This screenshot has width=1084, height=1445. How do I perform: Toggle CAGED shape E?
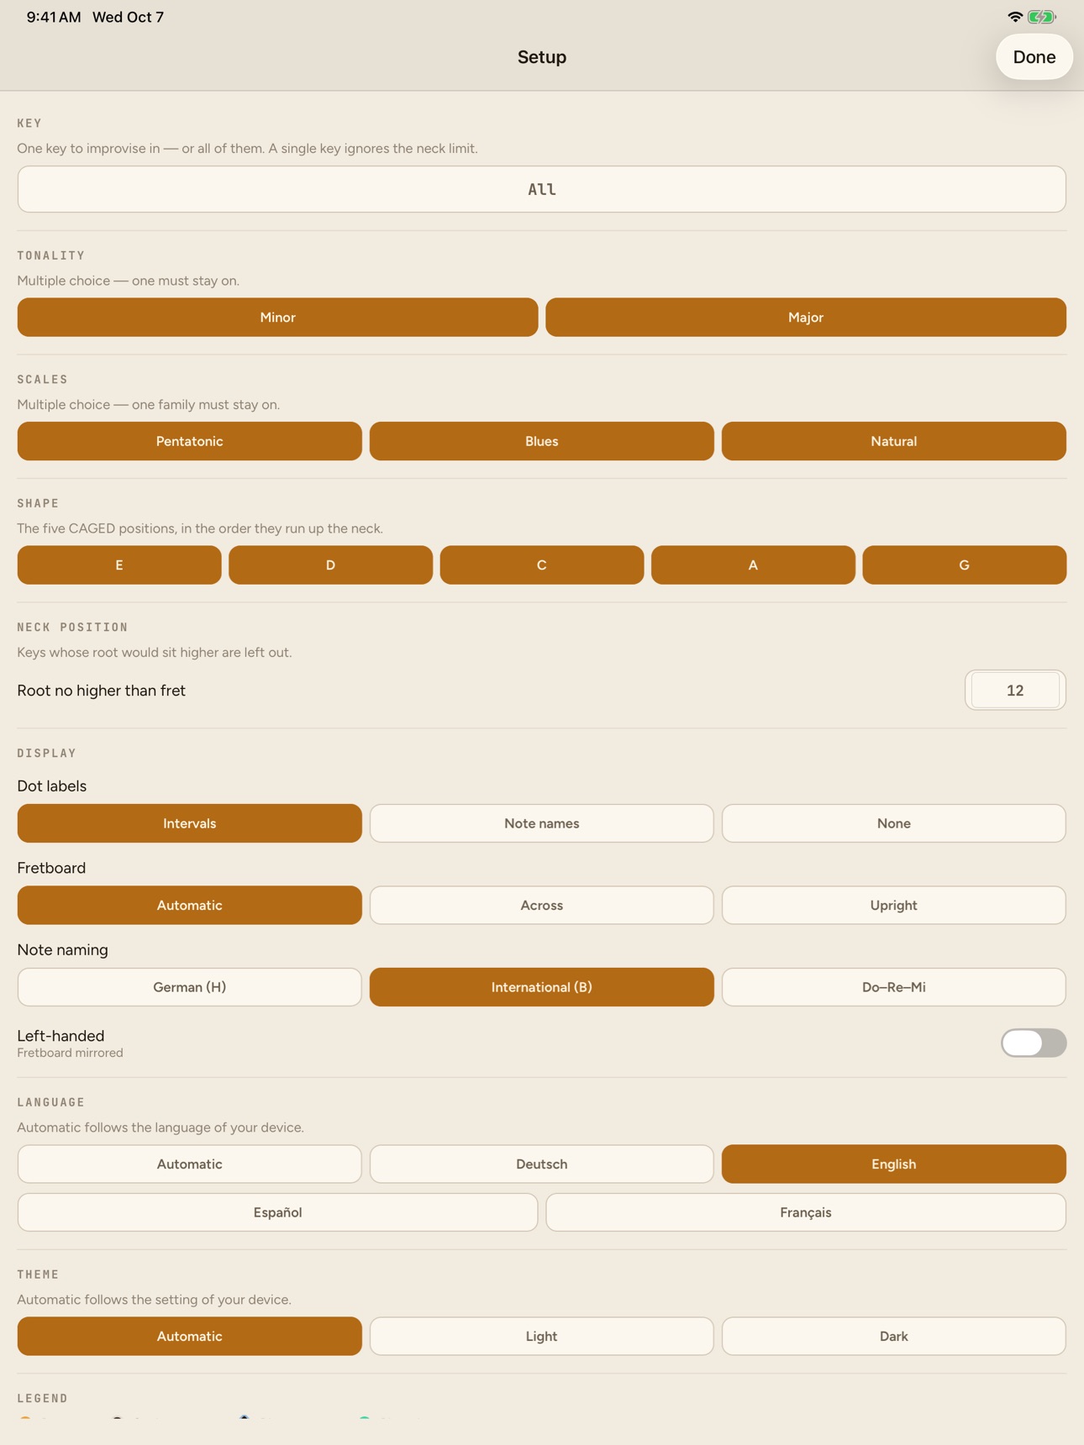(119, 565)
